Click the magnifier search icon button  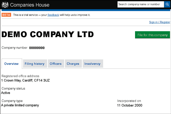(x=167, y=4)
